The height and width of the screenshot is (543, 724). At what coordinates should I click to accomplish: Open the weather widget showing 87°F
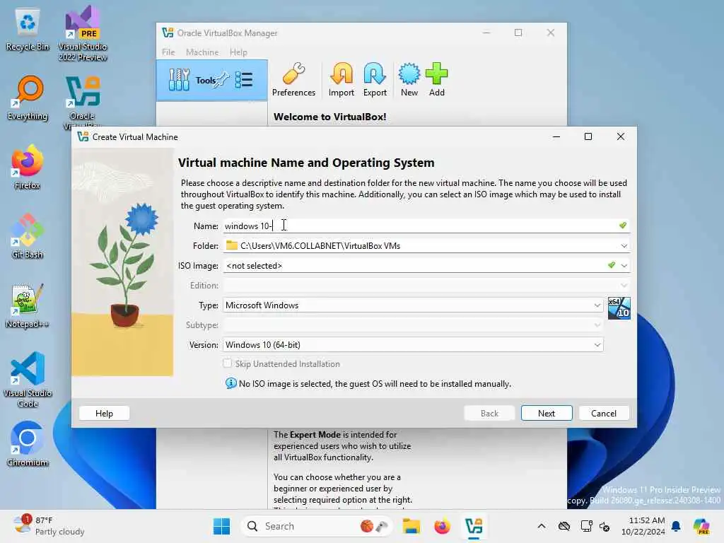(49, 526)
